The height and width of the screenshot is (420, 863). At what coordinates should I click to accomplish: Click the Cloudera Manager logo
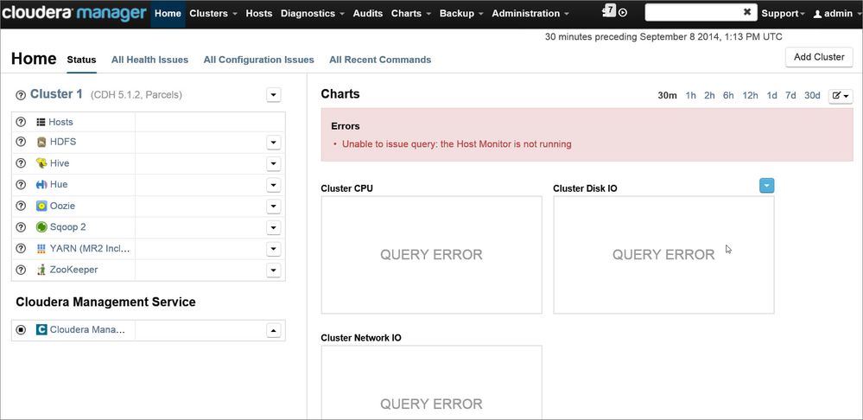click(73, 13)
